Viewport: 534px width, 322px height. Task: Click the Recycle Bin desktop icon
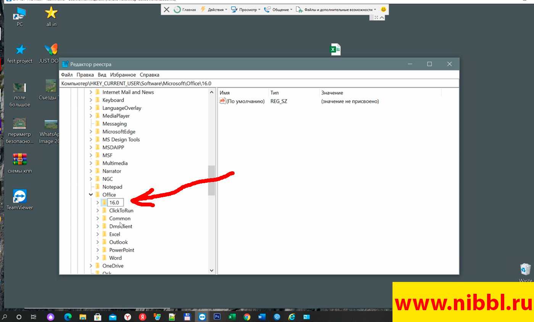[x=525, y=269]
